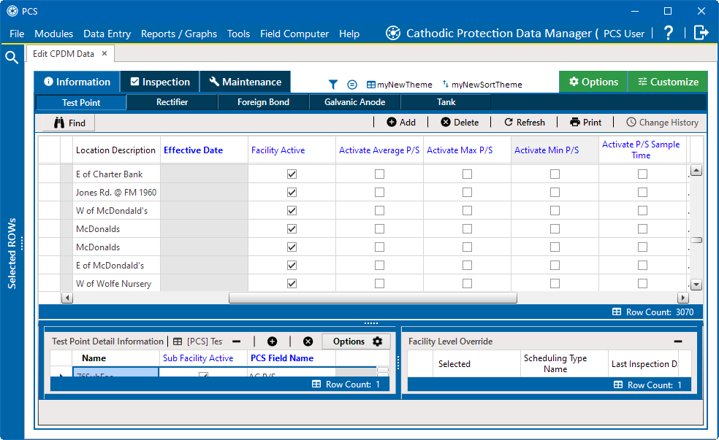Click Add in the grid toolbar
The image size is (719, 440).
point(401,123)
